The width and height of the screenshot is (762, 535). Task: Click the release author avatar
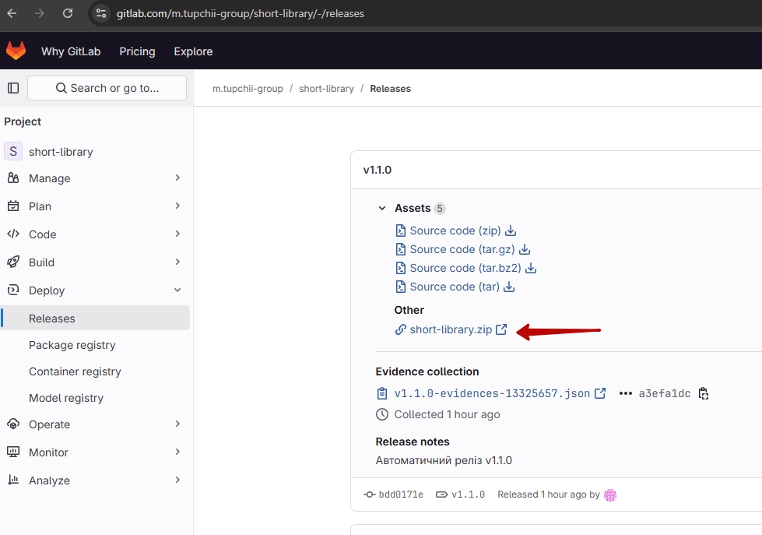tap(610, 495)
